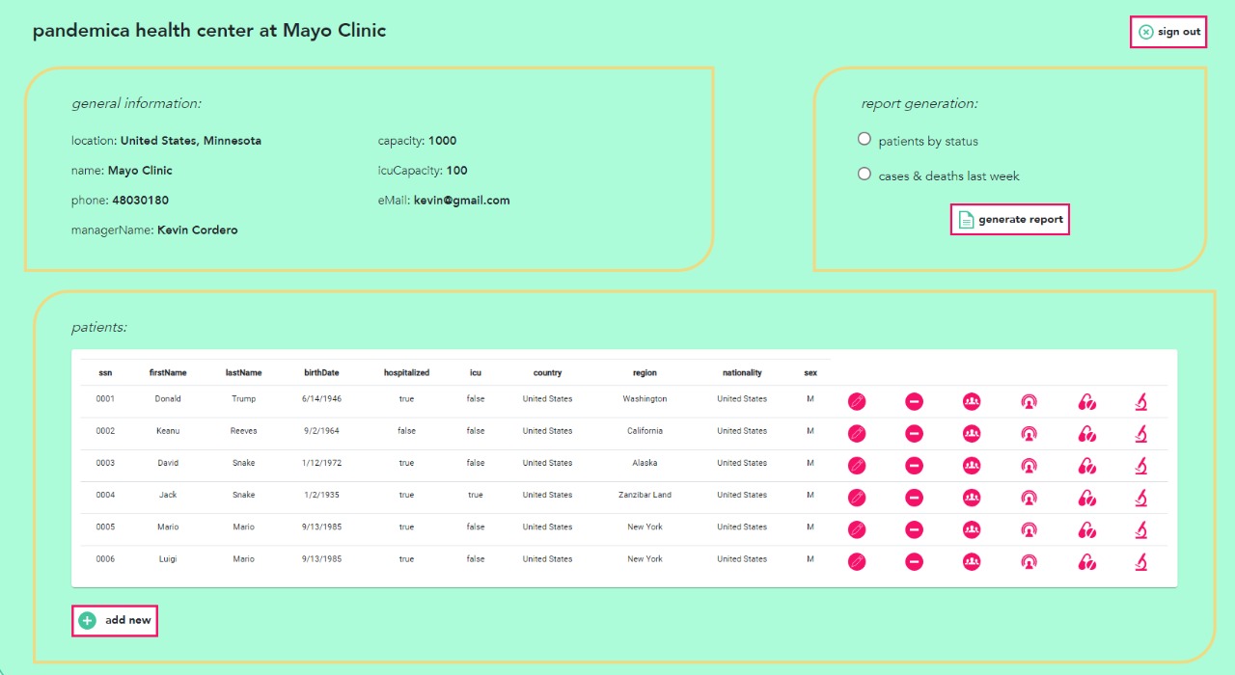Select cases & deaths last week option
Image resolution: width=1235 pixels, height=675 pixels.
864,174
